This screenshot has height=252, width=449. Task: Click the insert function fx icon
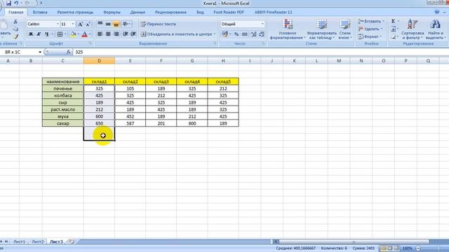pyautogui.click(x=68, y=52)
